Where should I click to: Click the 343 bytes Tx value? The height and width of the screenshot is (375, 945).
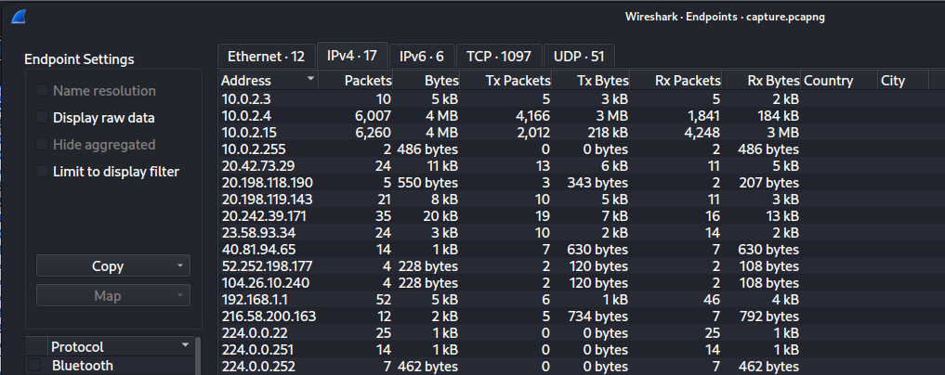click(597, 182)
